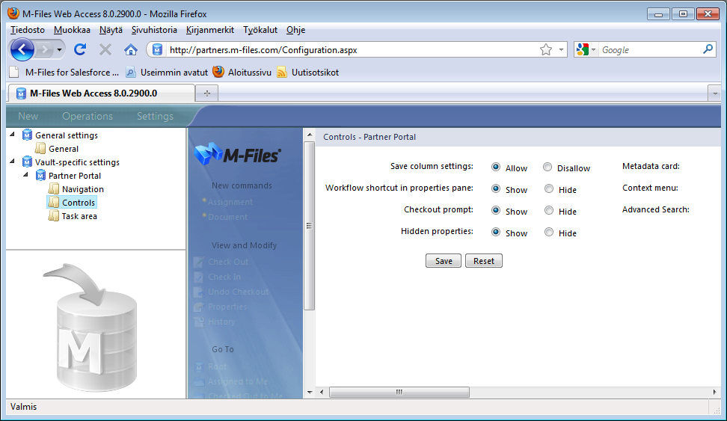This screenshot has height=421, width=727.
Task: Click the Partner Portal vault icon
Action: [41, 175]
